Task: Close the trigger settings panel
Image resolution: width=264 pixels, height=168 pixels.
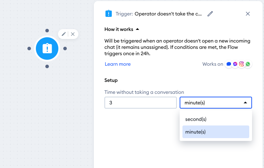Action: pos(248,14)
